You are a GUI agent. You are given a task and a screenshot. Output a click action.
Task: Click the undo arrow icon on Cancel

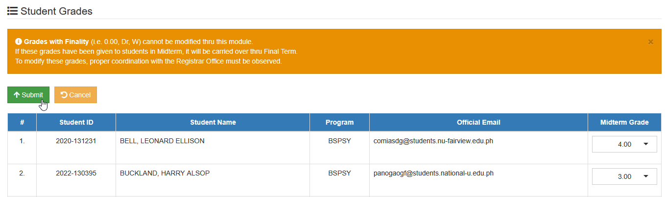click(64, 95)
